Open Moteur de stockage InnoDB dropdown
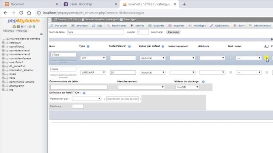 click(x=187, y=87)
